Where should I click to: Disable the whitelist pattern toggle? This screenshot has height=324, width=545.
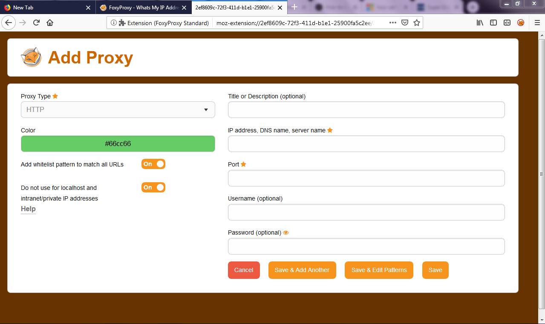point(153,164)
